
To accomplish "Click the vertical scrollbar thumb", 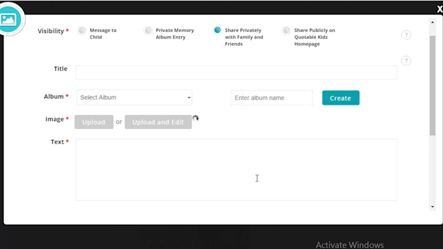I will (x=433, y=86).
